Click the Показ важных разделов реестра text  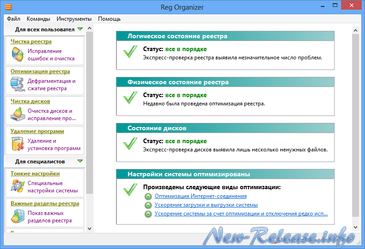tap(50, 217)
